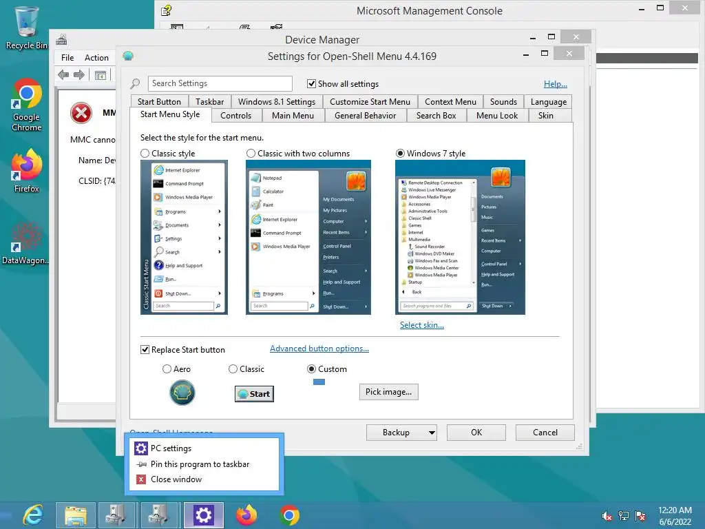
Task: Click OK button
Action: click(x=476, y=433)
